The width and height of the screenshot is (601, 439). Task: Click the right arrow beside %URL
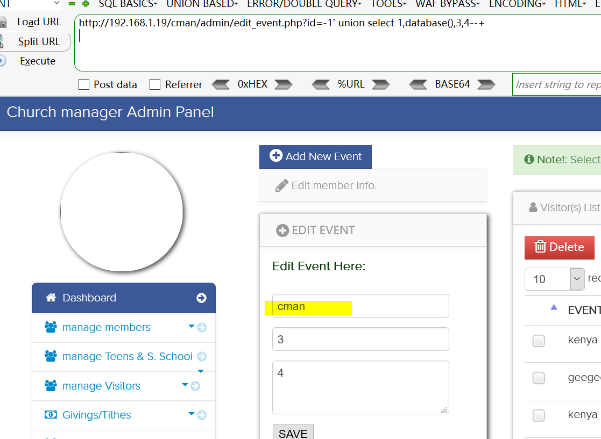381,84
